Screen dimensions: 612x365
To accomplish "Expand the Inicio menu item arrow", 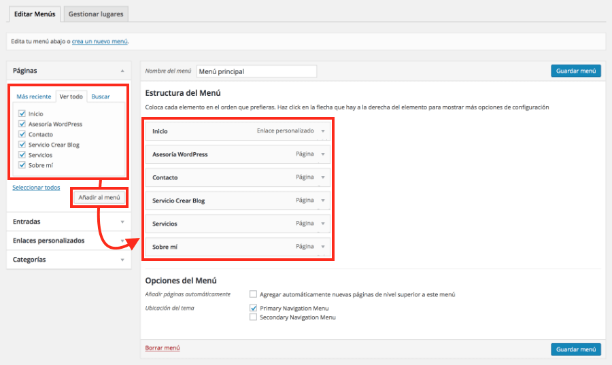I will [323, 131].
